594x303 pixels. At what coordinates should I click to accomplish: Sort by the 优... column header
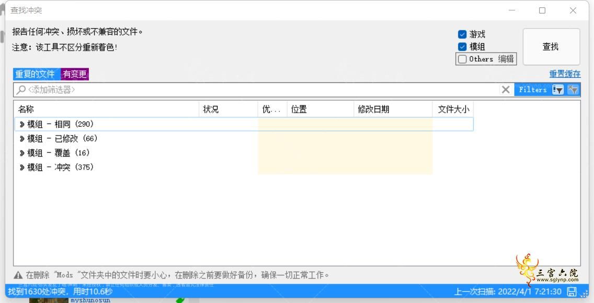[x=272, y=110]
